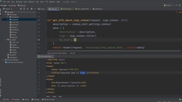Select manage.py in the project tree

point(12,57)
